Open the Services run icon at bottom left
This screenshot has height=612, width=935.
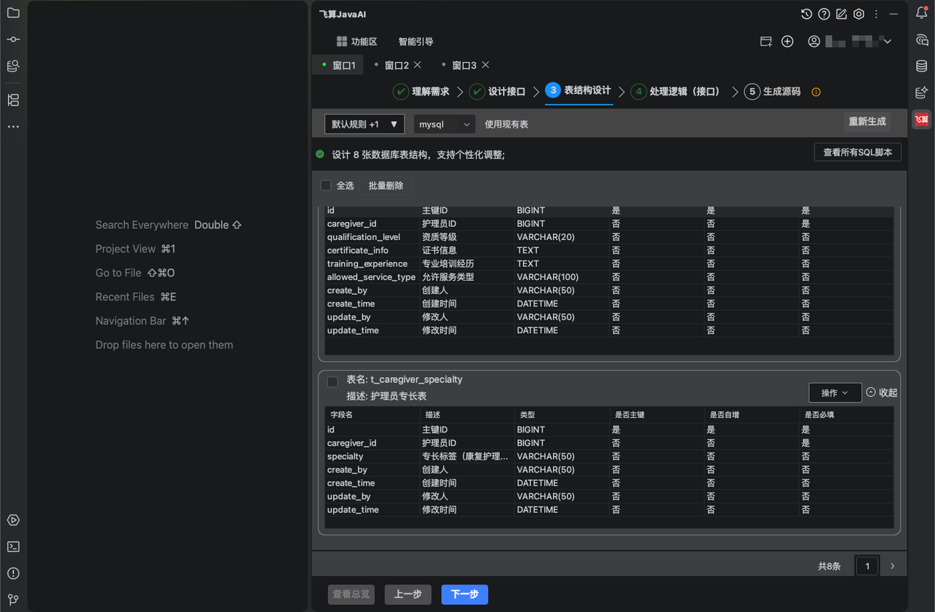[x=13, y=520]
